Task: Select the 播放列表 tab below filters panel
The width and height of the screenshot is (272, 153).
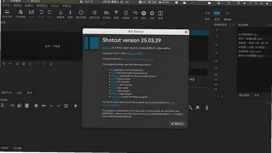Action: click(6, 93)
